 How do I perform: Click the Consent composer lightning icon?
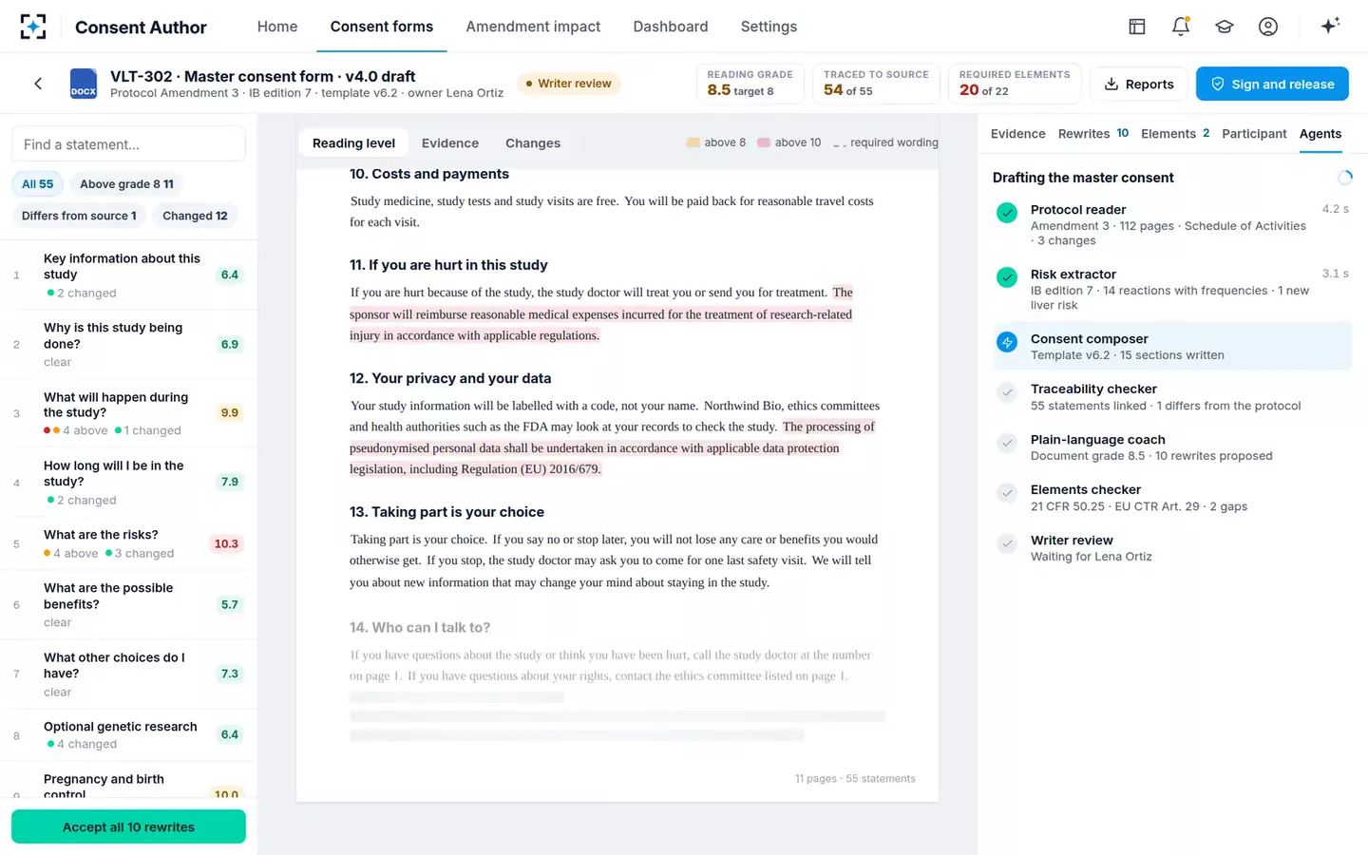click(1007, 342)
